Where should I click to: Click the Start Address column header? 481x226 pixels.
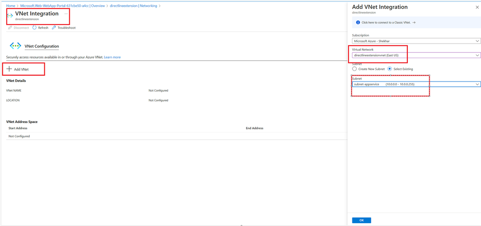click(x=18, y=128)
